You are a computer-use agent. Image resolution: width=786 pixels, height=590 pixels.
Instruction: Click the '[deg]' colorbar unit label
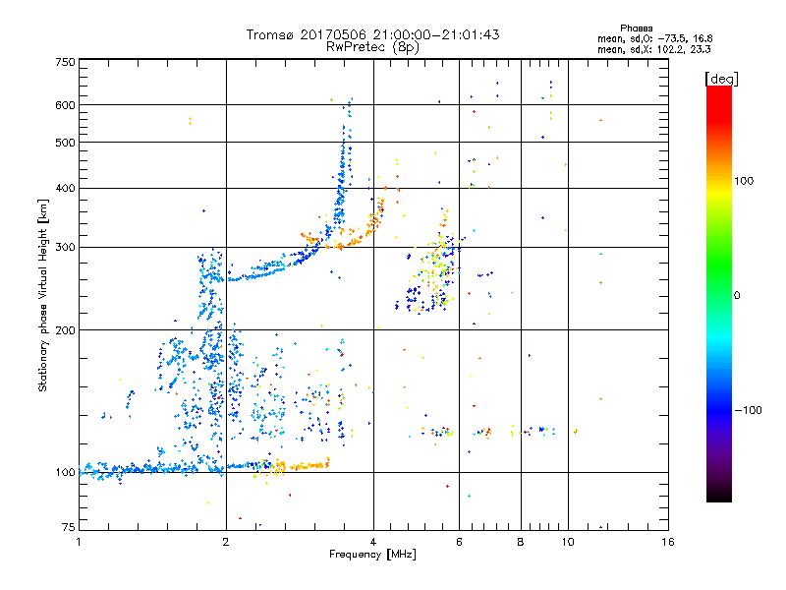pos(721,79)
